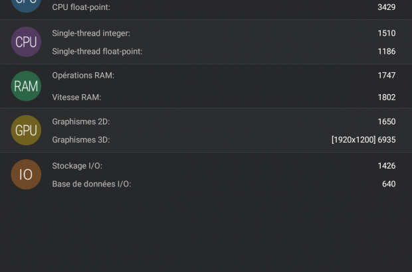
Task: Select the Base de données I/O label
Action: point(92,184)
